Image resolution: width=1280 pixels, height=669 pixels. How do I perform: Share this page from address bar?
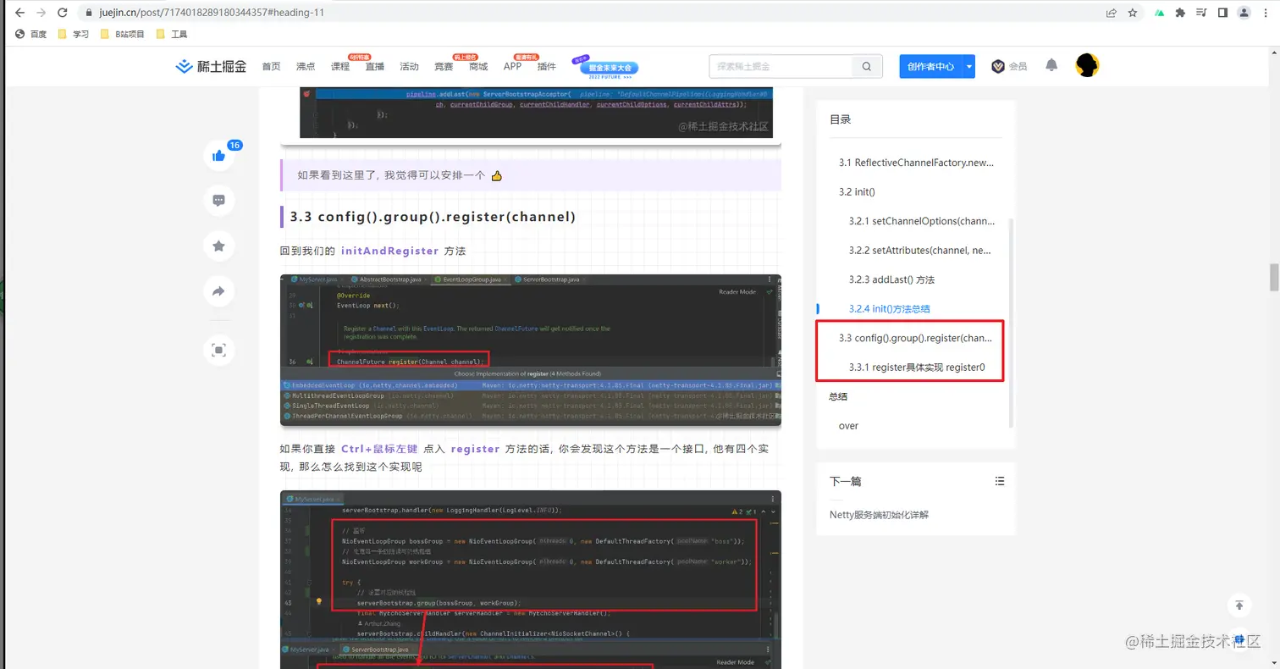coord(1111,13)
